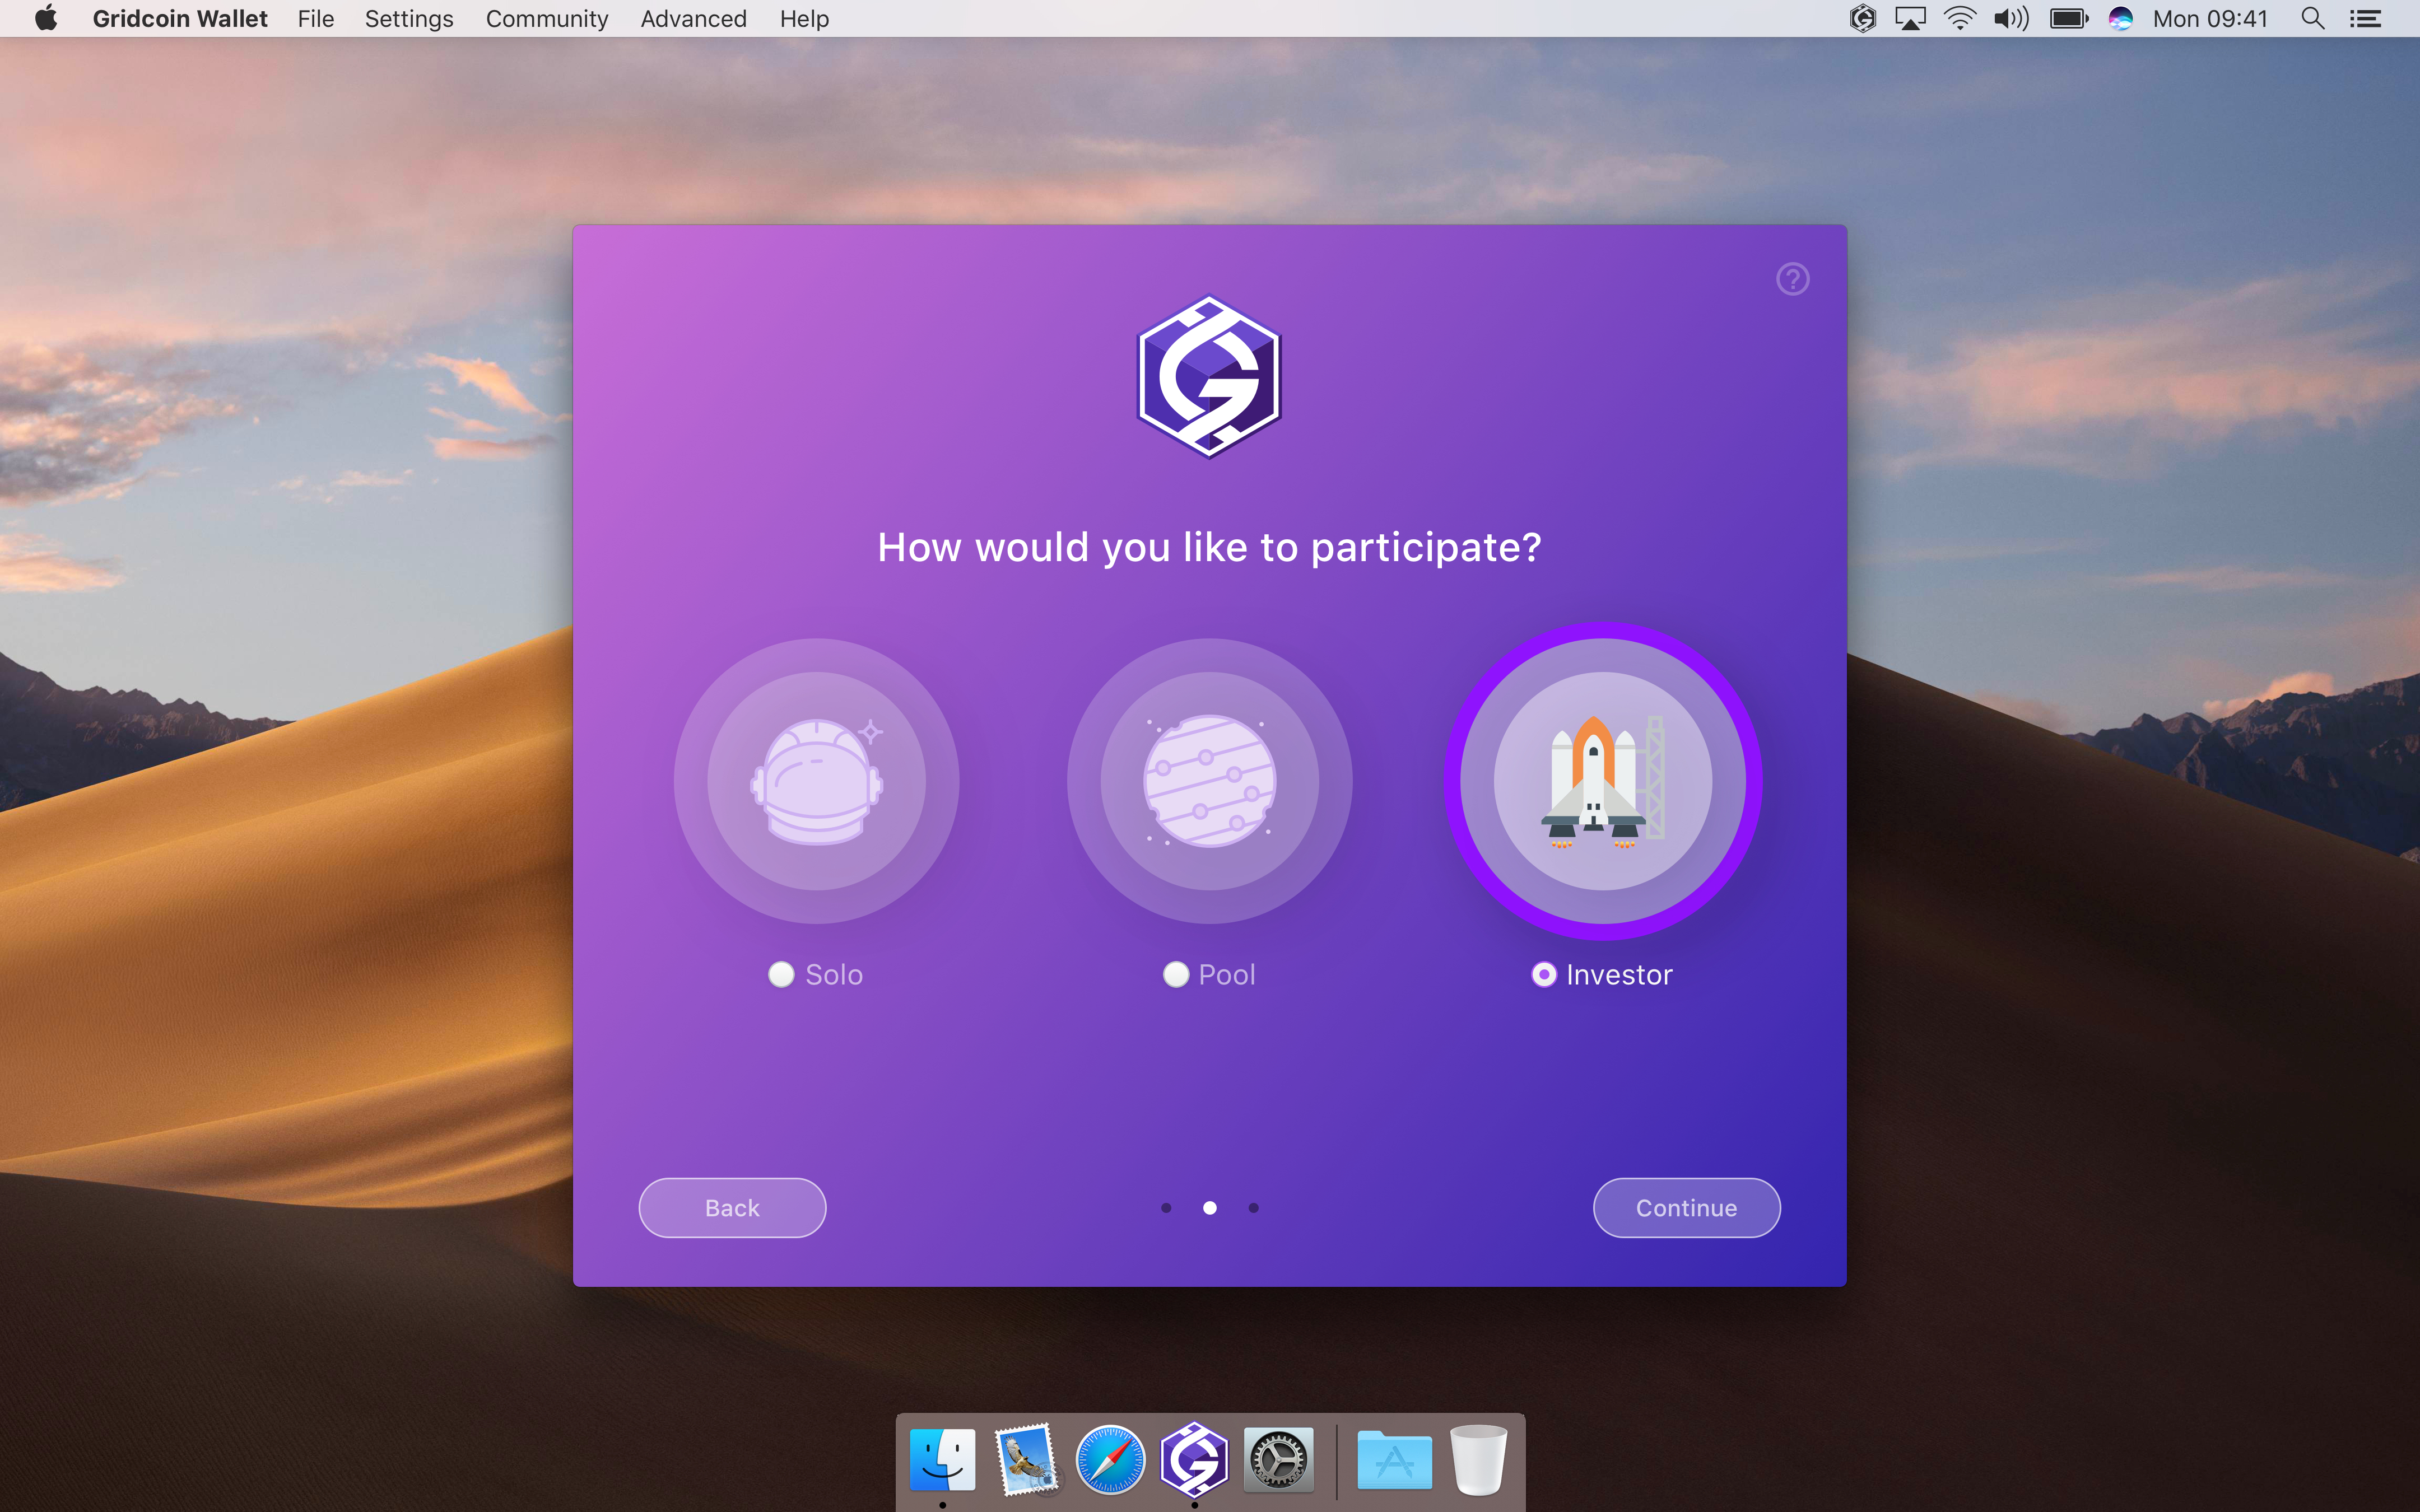The width and height of the screenshot is (2420, 1512).
Task: Open the File menu
Action: point(315,19)
